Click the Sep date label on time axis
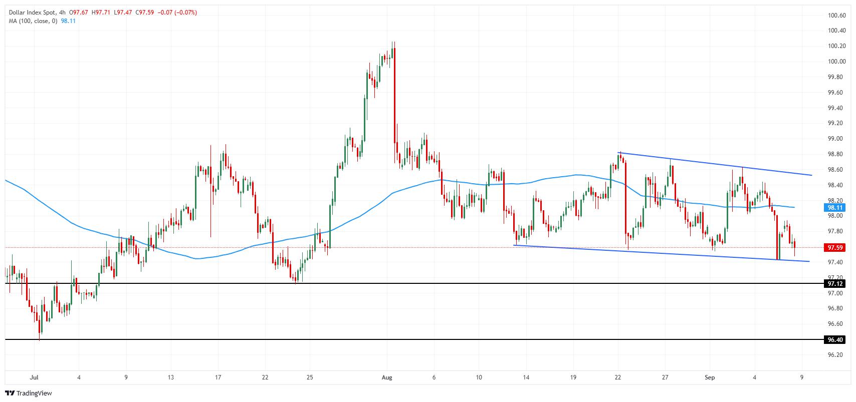The width and height of the screenshot is (856, 402). pyautogui.click(x=709, y=377)
